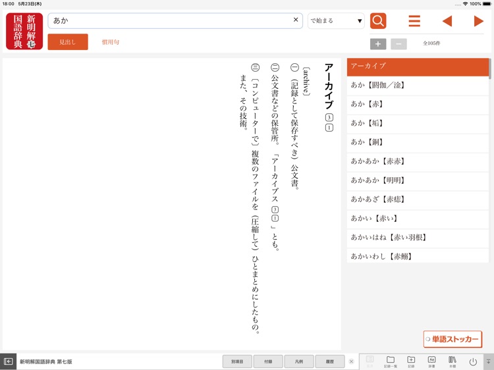Open the 付録 appendix button
This screenshot has height=370, width=494.
coord(268,361)
